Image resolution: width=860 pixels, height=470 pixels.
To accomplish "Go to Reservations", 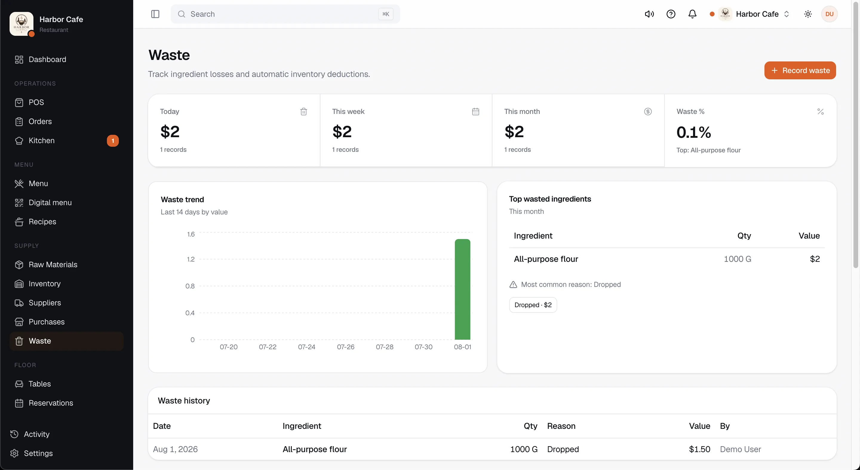I will pos(66,403).
